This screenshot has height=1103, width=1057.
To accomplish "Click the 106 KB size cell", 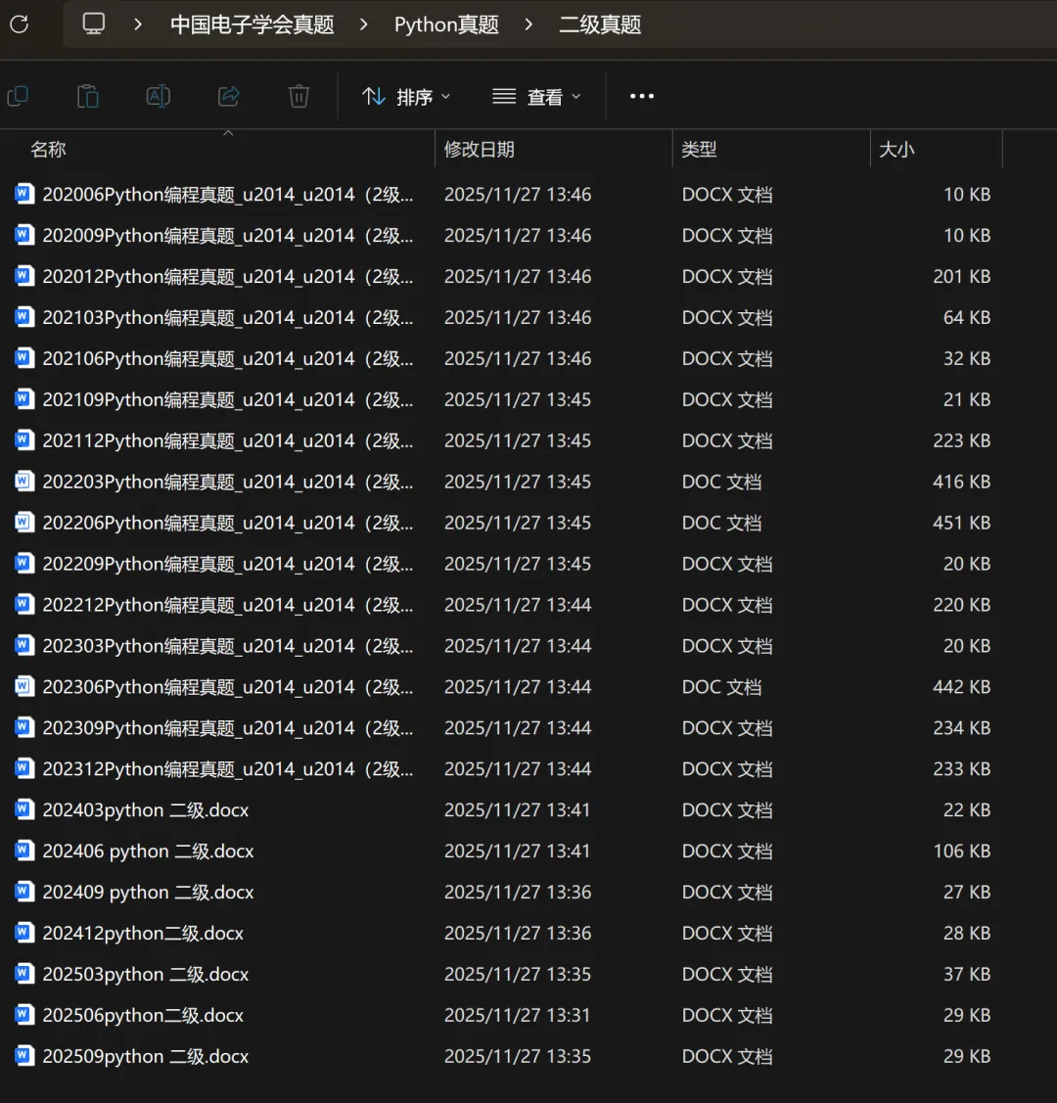I will point(961,851).
